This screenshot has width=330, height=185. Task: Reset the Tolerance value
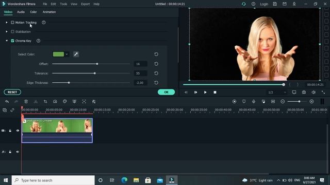pos(156,73)
